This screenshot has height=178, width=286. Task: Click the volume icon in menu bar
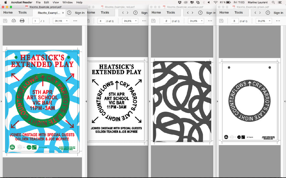[209, 2]
